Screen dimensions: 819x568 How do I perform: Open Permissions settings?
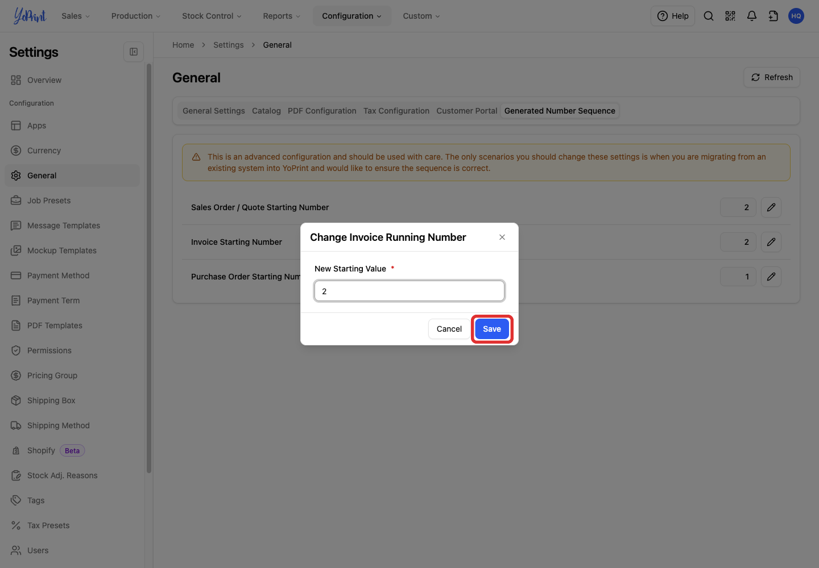72,350
